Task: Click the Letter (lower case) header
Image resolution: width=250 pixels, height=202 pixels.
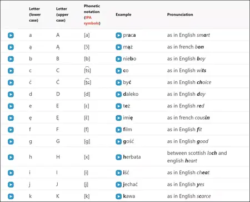Action: 35,14
